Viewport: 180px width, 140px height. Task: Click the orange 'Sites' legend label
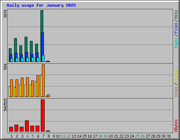point(176,92)
